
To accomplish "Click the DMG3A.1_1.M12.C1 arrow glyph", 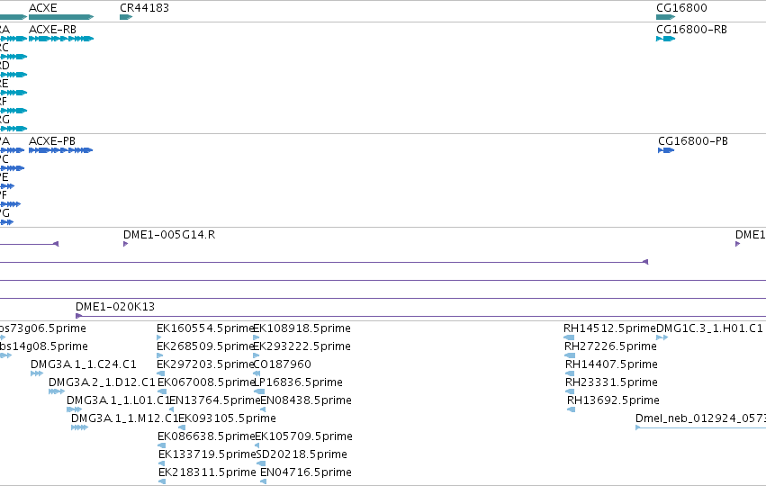I will point(79,427).
